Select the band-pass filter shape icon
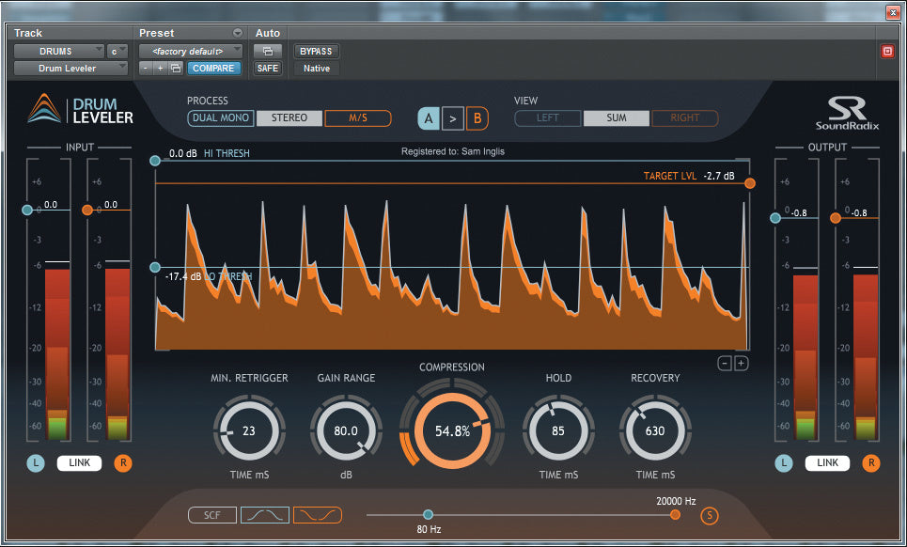 click(264, 515)
